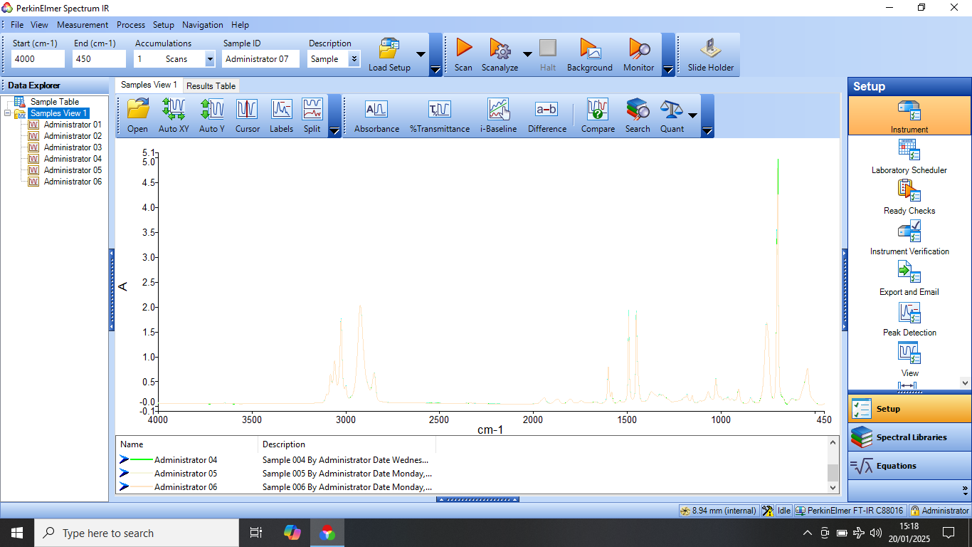Start Scanalyze from the toolbar
This screenshot has height=547, width=972.
click(x=500, y=49)
